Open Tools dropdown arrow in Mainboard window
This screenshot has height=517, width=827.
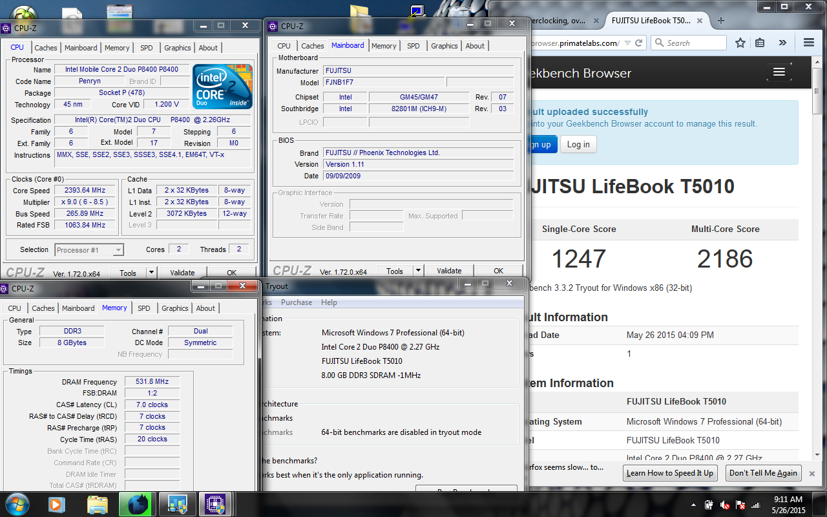(418, 271)
